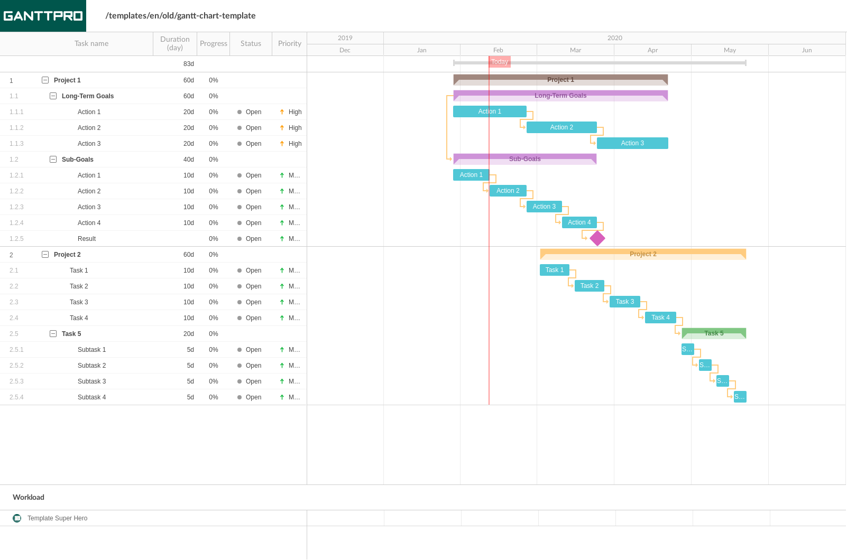Click the Duration column header

coord(175,43)
